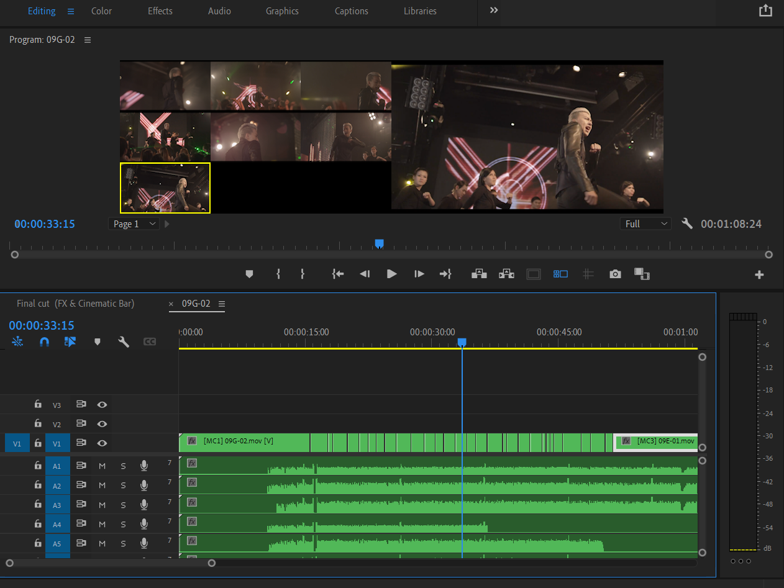Toggle lock on track V2
The height and width of the screenshot is (588, 784).
point(38,423)
